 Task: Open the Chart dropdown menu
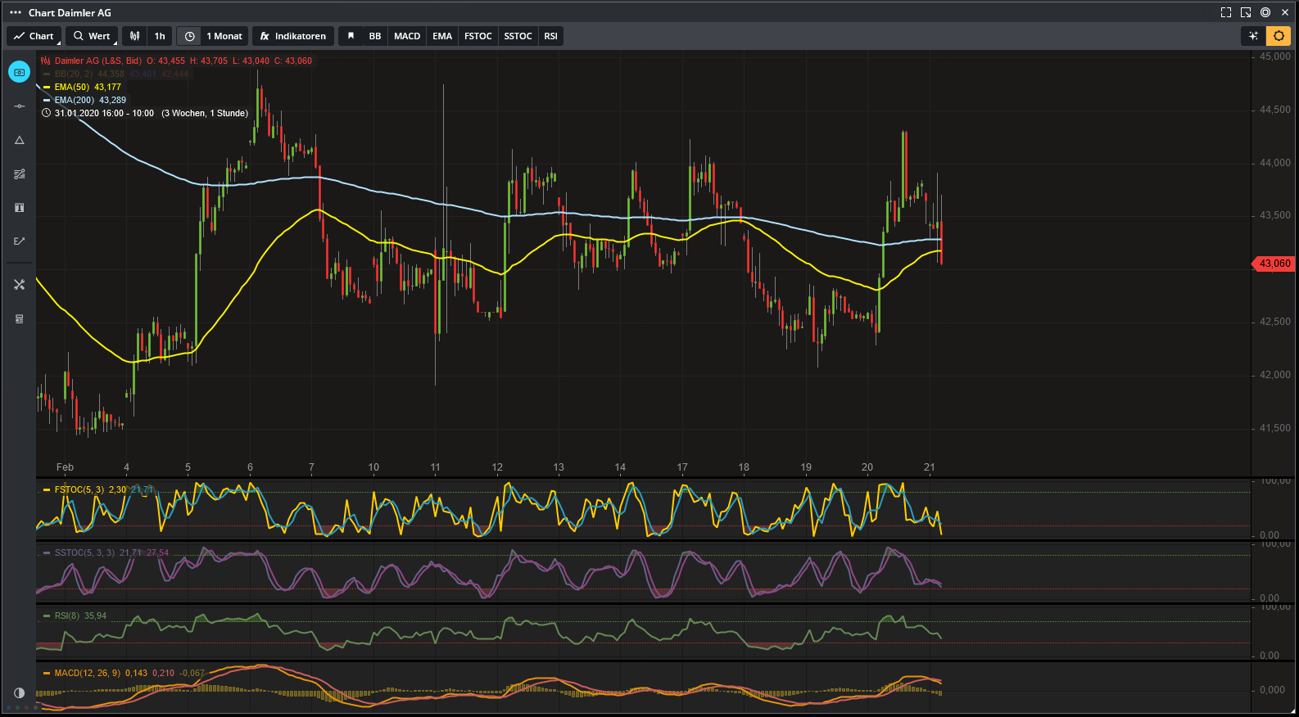[34, 36]
